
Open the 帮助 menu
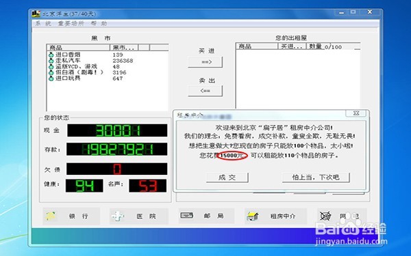(99, 23)
